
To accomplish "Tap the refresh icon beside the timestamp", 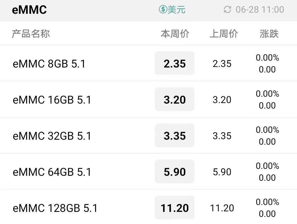I will tap(227, 9).
